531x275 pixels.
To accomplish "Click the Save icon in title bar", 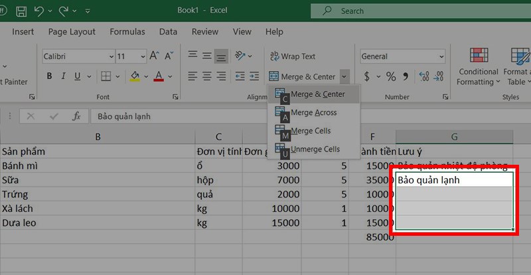I will [22, 11].
